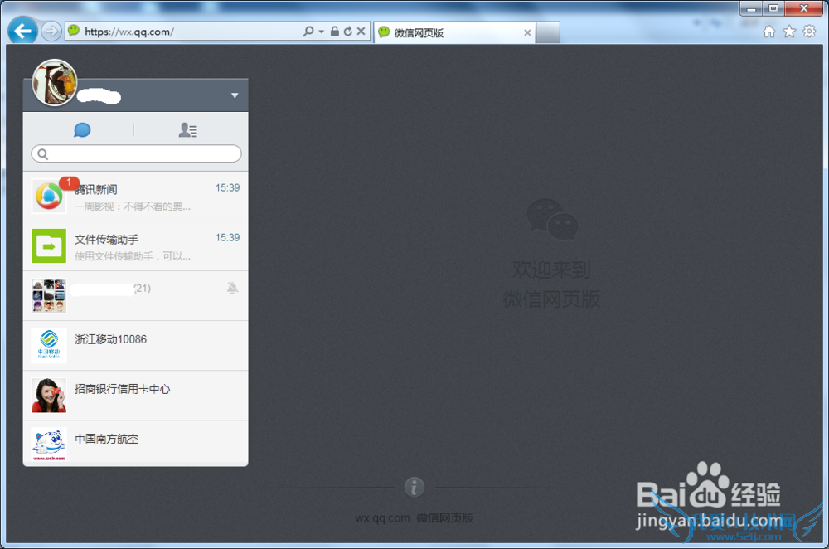
Task: Click the 15:39 timestamp on 文件传输助手
Action: point(227,237)
